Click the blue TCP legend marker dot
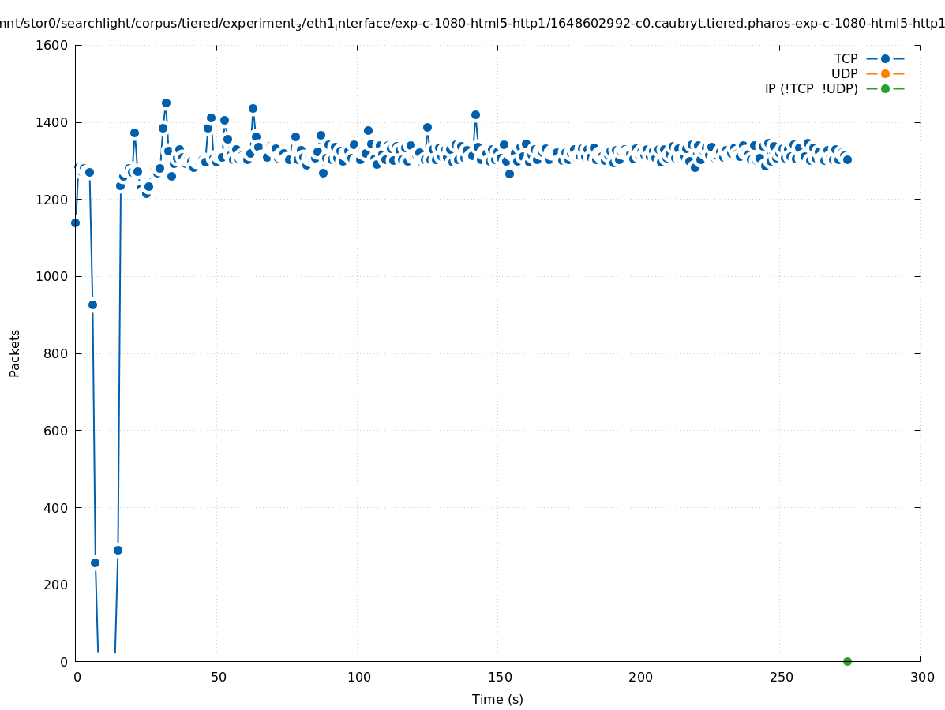Viewport: 945px width, 710px height. pos(885,58)
